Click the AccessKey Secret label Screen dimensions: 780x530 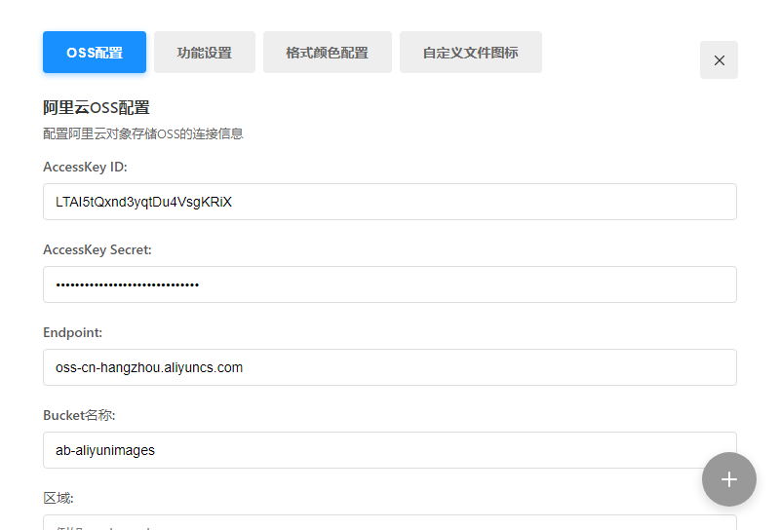(x=97, y=249)
